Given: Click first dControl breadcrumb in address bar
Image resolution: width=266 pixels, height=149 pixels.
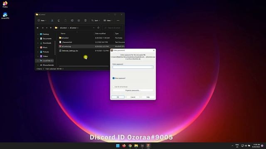Looking at the screenshot, I should click(x=63, y=28).
